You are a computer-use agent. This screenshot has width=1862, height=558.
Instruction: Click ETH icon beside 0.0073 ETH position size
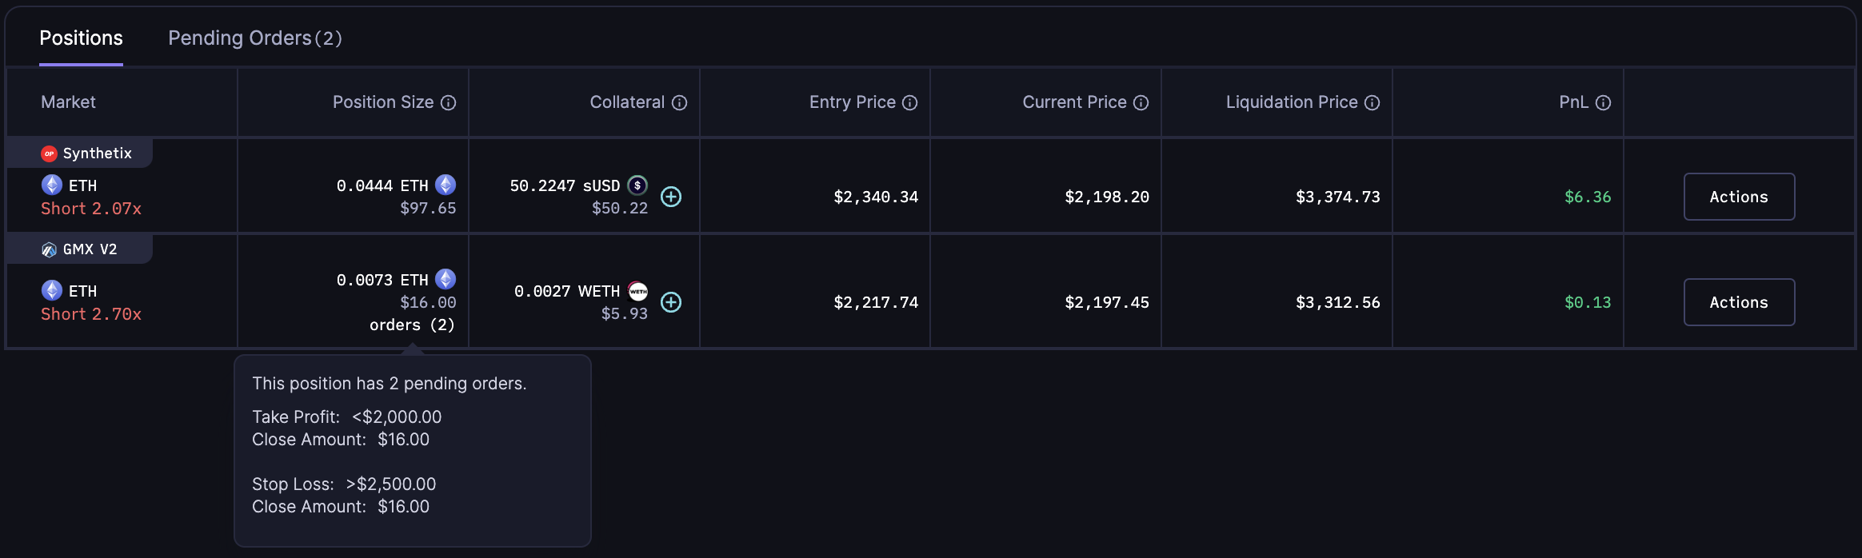point(445,280)
